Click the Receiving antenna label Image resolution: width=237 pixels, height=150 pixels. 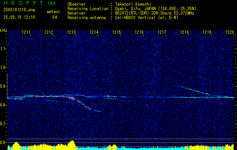tap(87, 18)
